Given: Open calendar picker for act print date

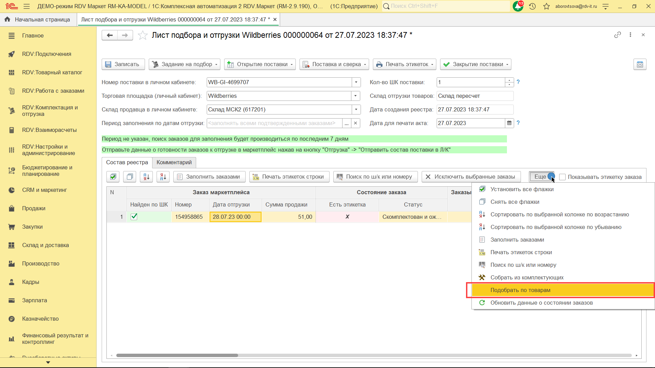Looking at the screenshot, I should coord(509,123).
